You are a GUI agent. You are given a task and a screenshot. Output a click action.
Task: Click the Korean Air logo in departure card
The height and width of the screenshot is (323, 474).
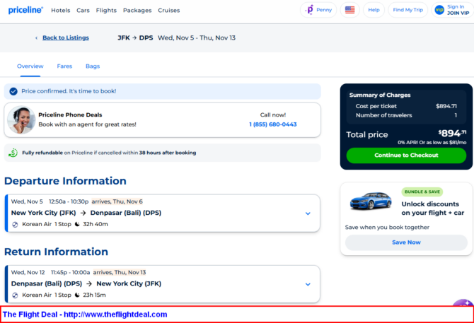point(15,224)
